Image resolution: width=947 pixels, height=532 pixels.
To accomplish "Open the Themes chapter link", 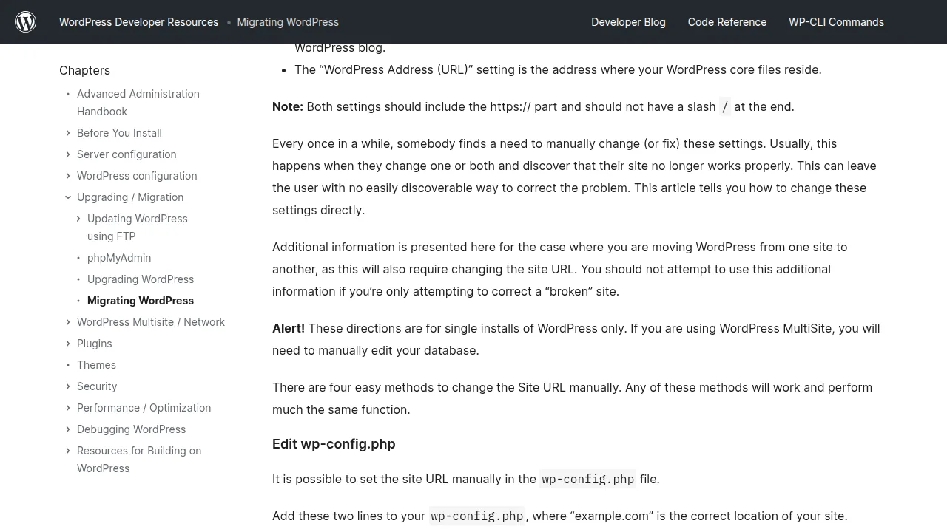I will tap(96, 365).
